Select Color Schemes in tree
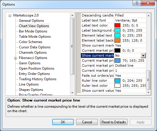The height and width of the screenshot is (131, 157). pos(30,42)
